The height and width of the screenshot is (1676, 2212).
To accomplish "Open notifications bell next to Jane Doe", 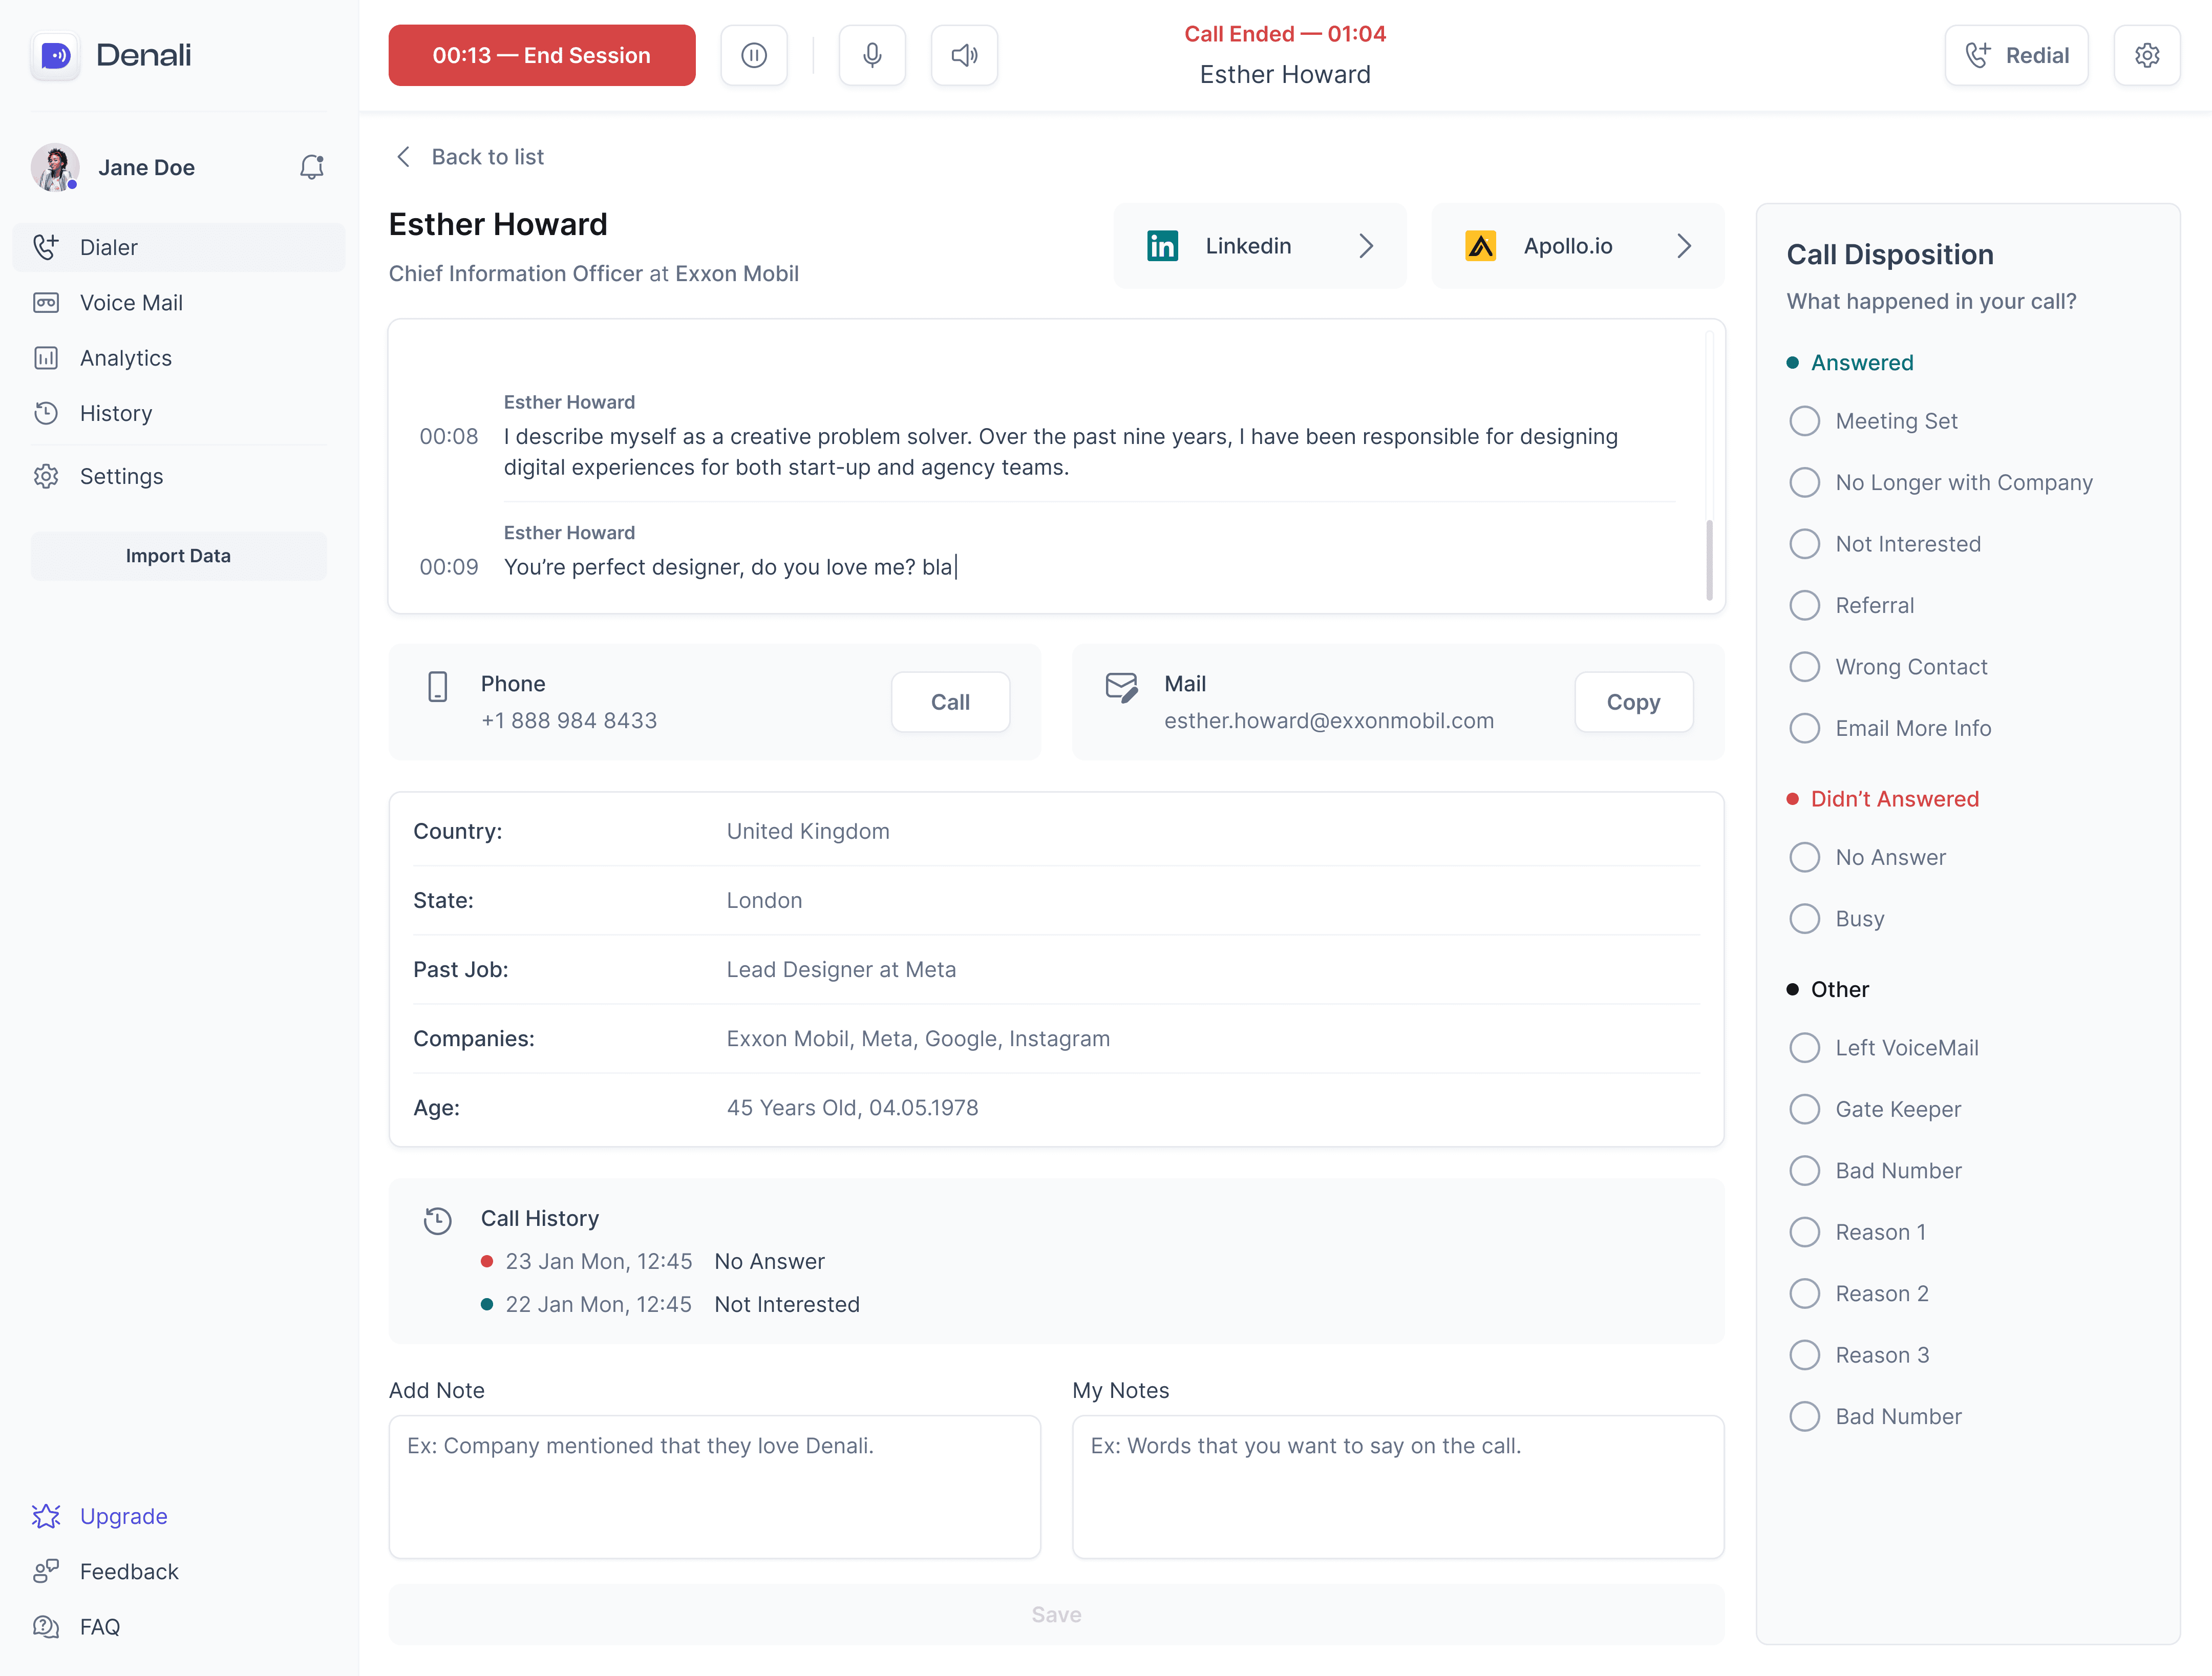I will tap(312, 167).
